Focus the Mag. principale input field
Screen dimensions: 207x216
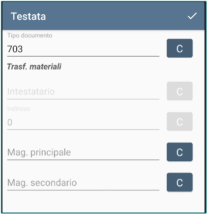pos(83,152)
